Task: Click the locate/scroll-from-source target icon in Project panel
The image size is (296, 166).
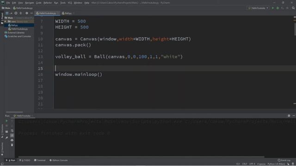Action: (16, 13)
